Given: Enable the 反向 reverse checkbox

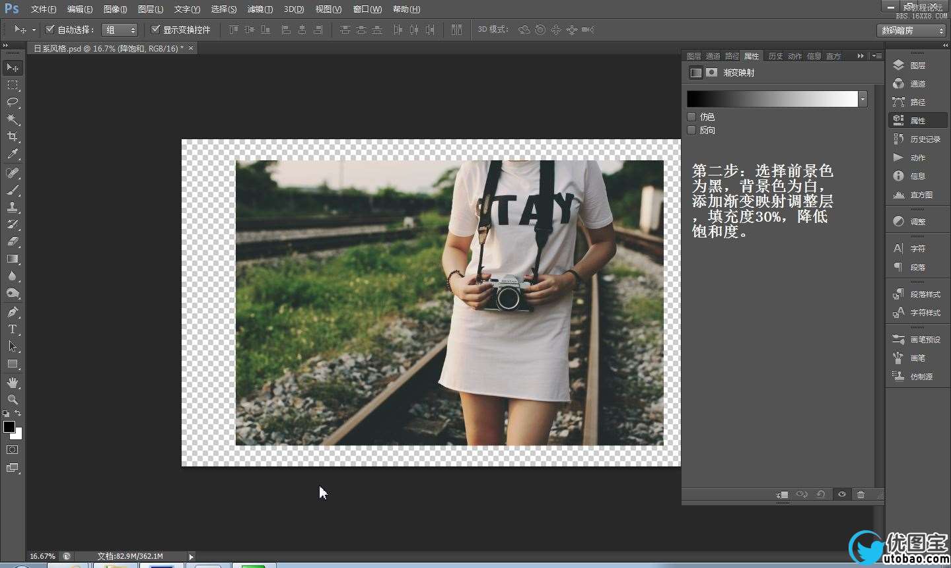Looking at the screenshot, I should (691, 130).
